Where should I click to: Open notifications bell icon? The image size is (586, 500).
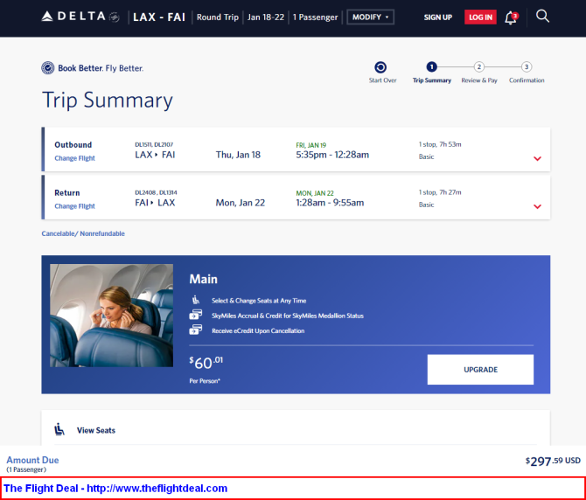[x=511, y=17]
